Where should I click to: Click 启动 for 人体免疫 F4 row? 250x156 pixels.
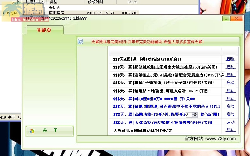point(231,122)
